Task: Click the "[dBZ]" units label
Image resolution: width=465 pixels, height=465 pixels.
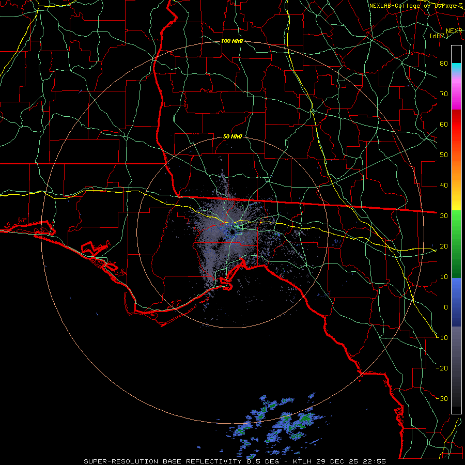Action: point(439,36)
